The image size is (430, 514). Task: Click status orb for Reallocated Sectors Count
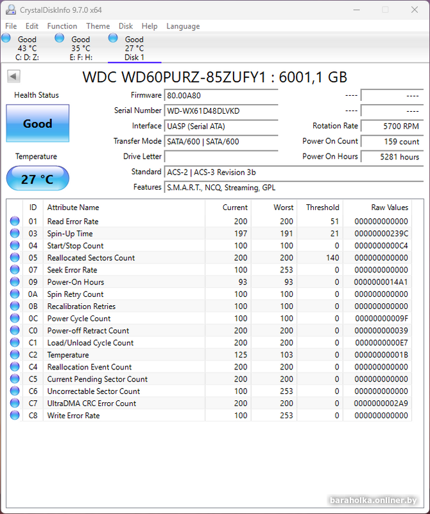click(x=15, y=258)
